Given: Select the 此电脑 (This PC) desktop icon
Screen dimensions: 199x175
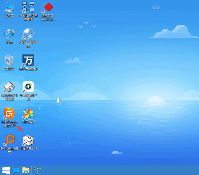Looking at the screenshot, I should (9, 7).
